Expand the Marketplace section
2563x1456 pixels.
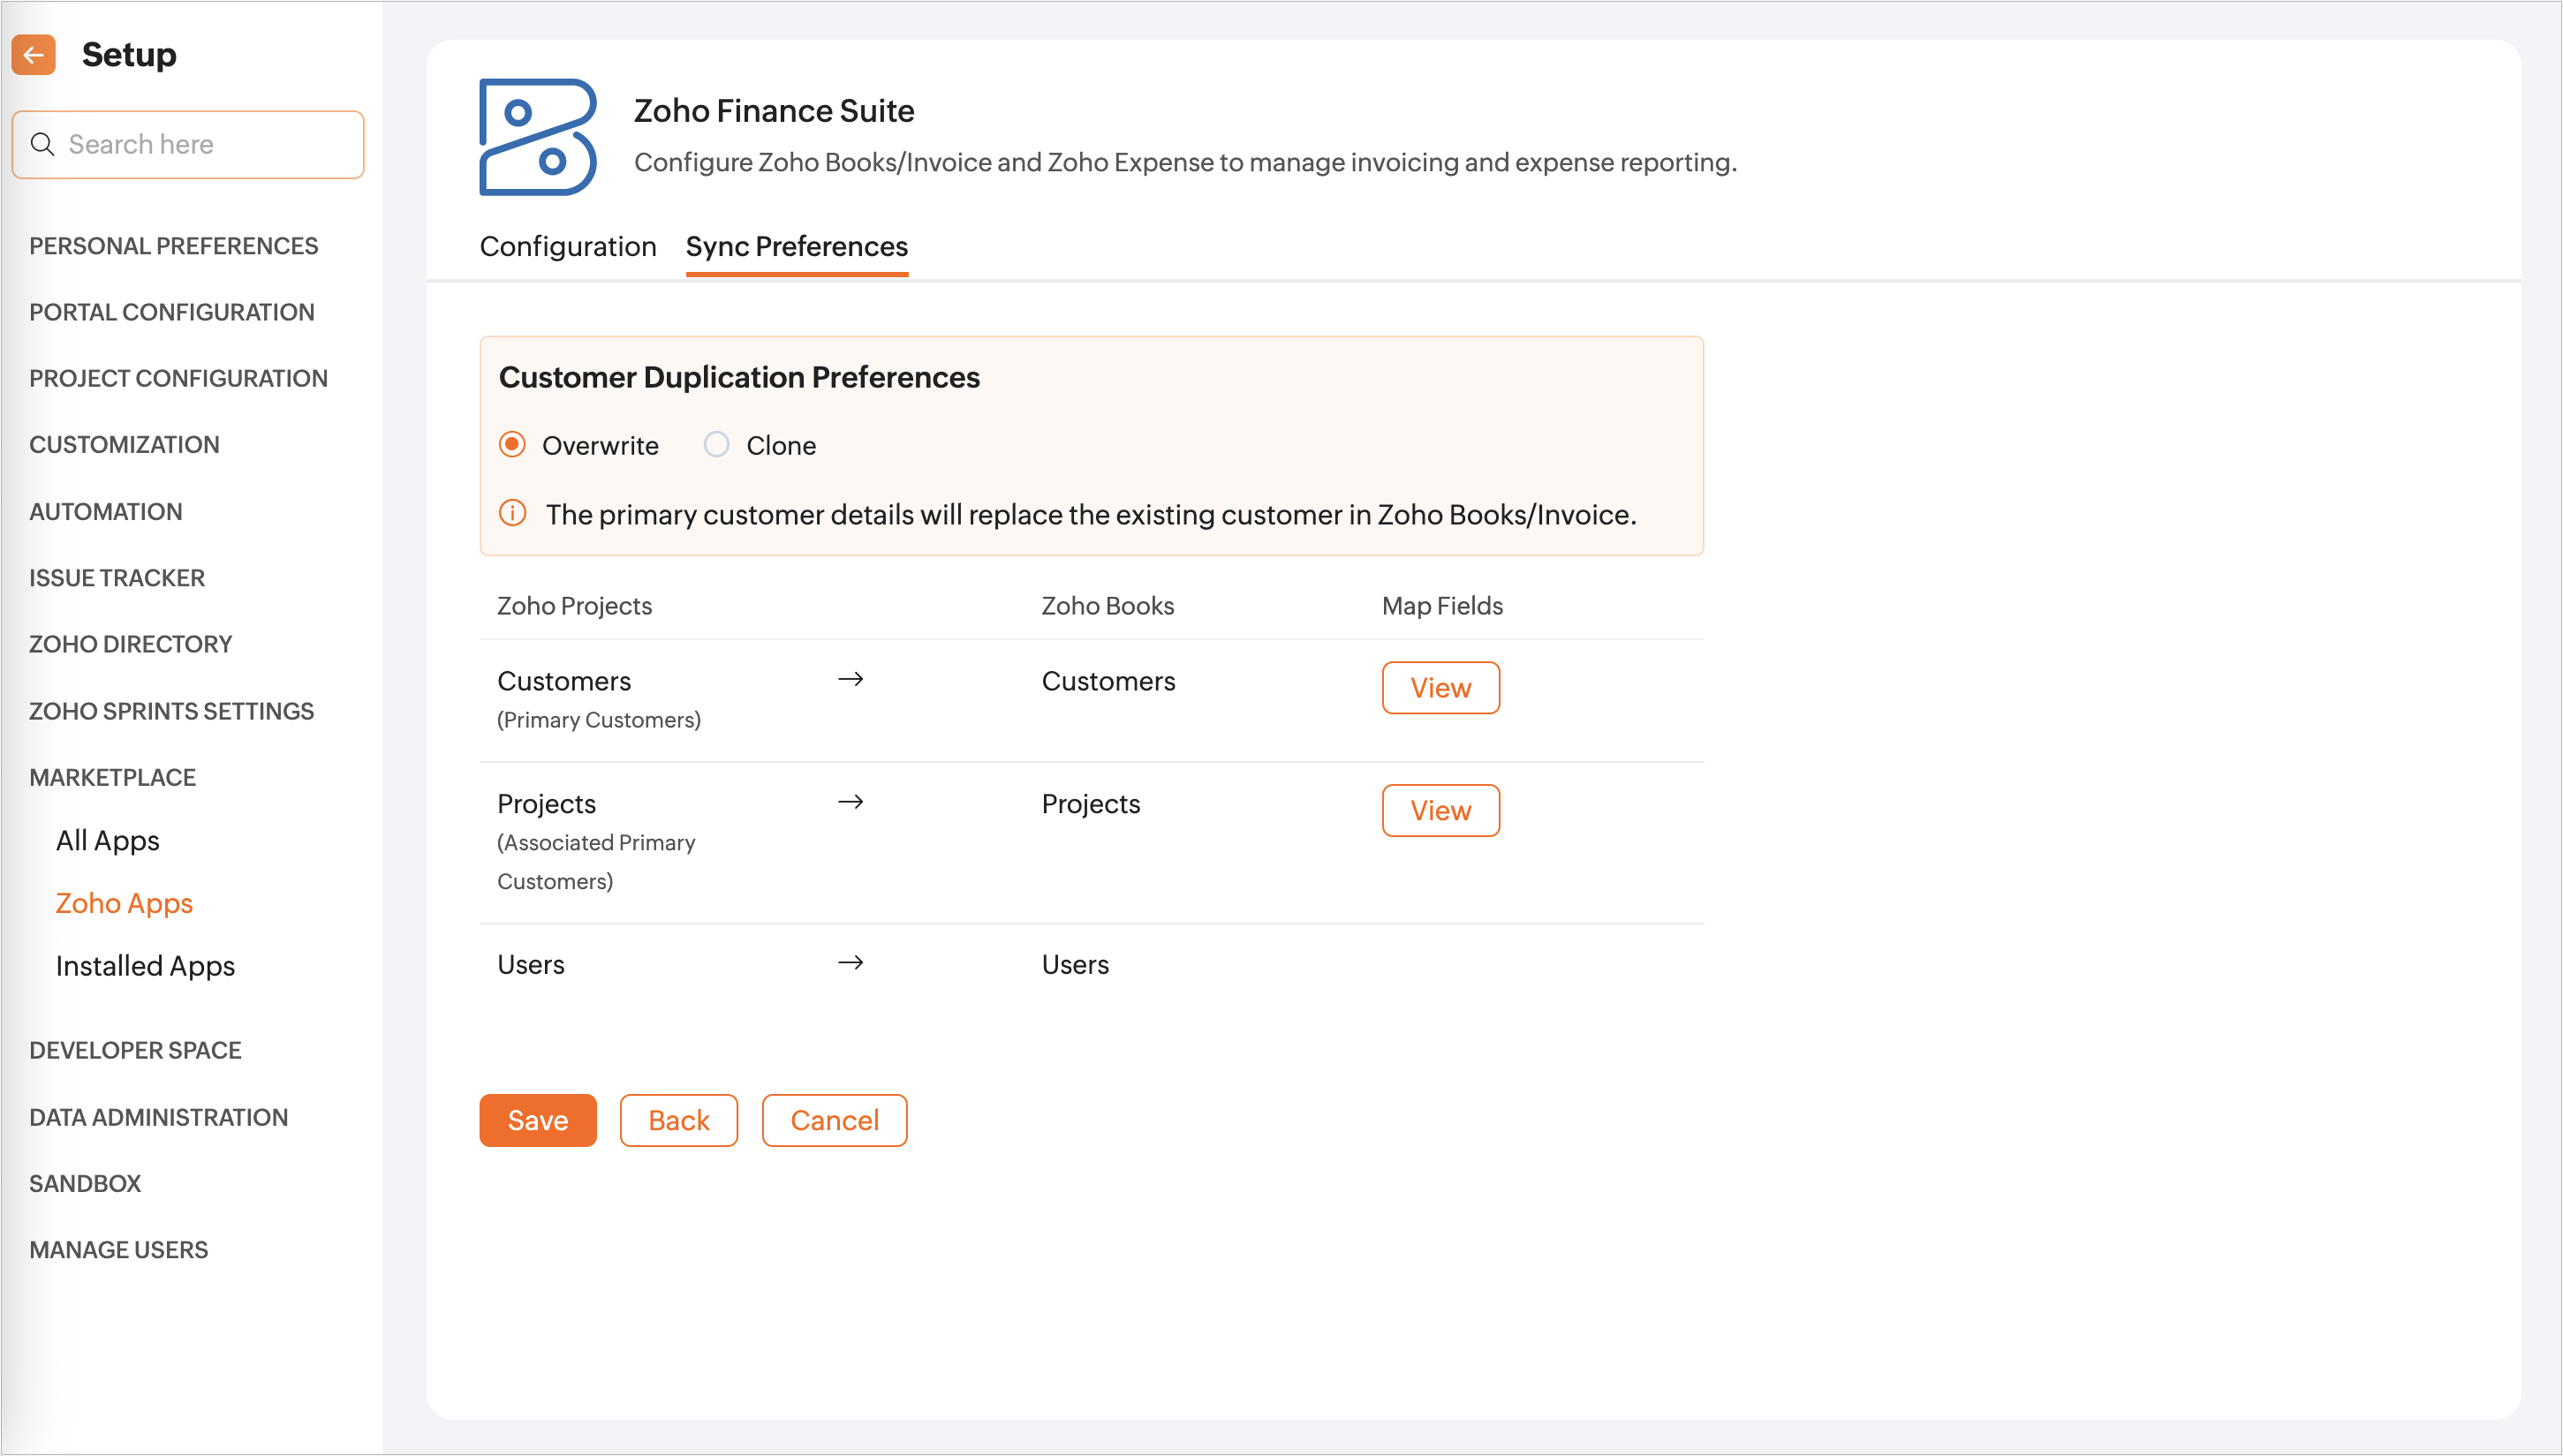pos(112,777)
